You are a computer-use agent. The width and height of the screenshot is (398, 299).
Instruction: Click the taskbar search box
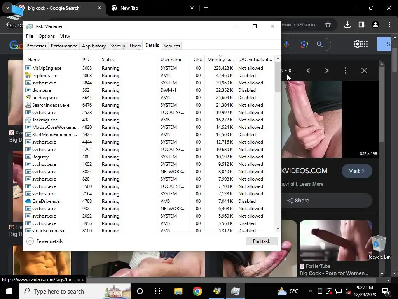[75, 291]
